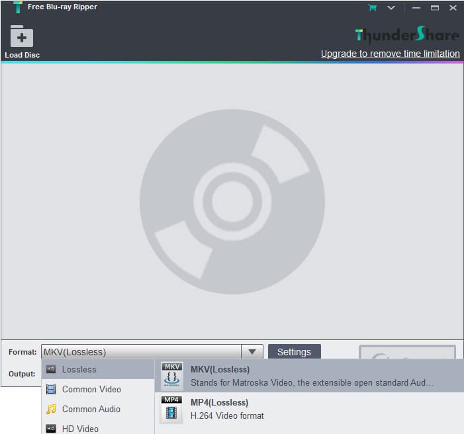Minimize the Free Blu-ray Ripper window
Viewport: 464px width, 434px height.
[416, 8]
